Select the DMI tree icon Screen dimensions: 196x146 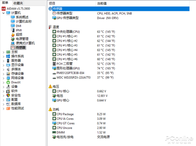(x=12, y=26)
